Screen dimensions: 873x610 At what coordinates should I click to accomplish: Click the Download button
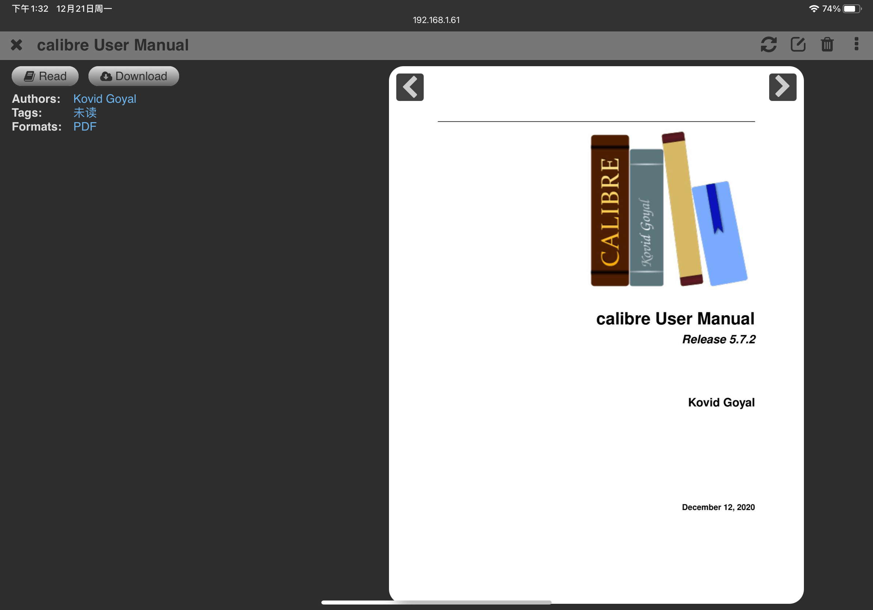pos(133,76)
